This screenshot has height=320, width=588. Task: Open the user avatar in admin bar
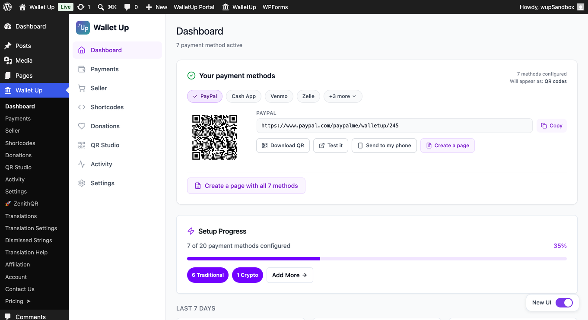click(581, 7)
